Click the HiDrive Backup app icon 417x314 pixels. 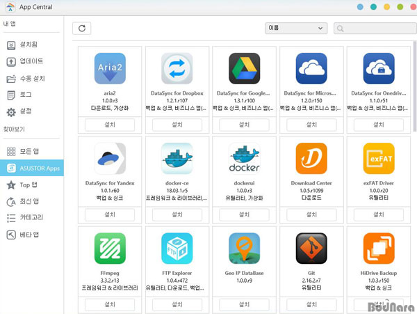click(x=378, y=249)
